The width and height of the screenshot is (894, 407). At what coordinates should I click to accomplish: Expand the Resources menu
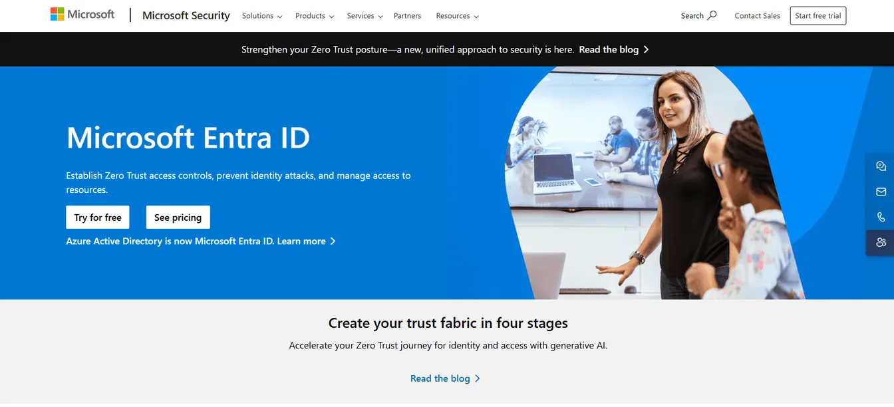(457, 16)
